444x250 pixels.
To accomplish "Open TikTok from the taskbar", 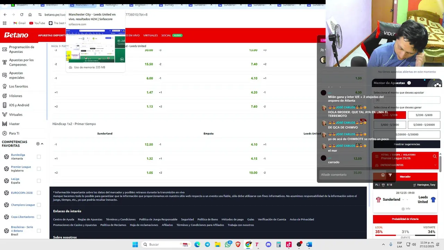I will point(289,244).
